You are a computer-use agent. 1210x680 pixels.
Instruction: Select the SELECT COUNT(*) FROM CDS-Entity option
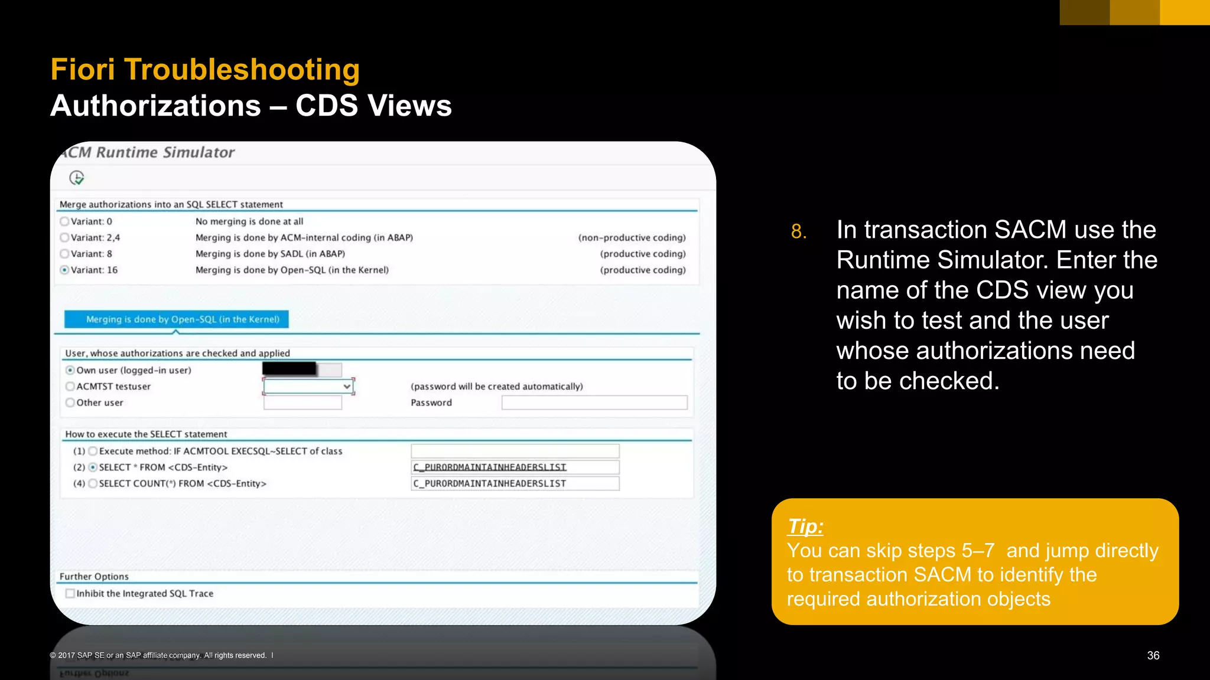pyautogui.click(x=93, y=483)
